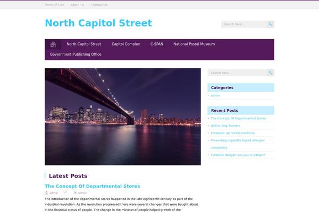Open Contact Us page

(x=99, y=5)
